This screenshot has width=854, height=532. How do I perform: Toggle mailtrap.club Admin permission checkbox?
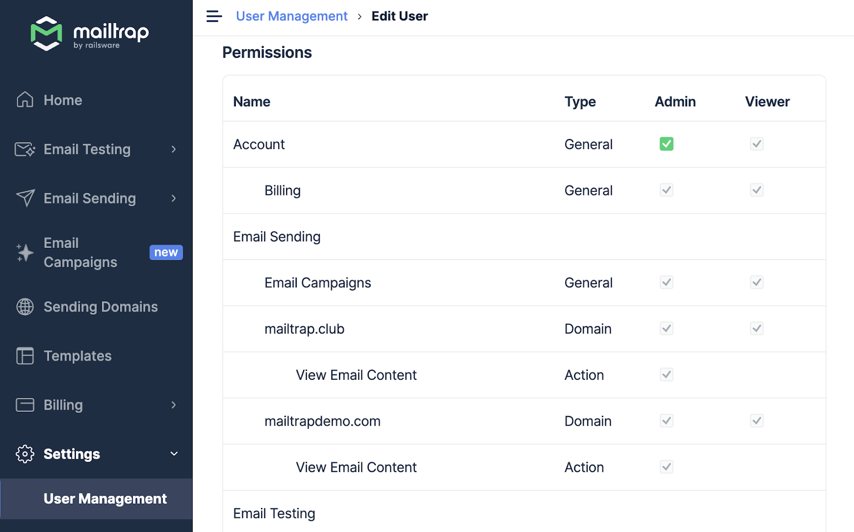click(x=666, y=328)
